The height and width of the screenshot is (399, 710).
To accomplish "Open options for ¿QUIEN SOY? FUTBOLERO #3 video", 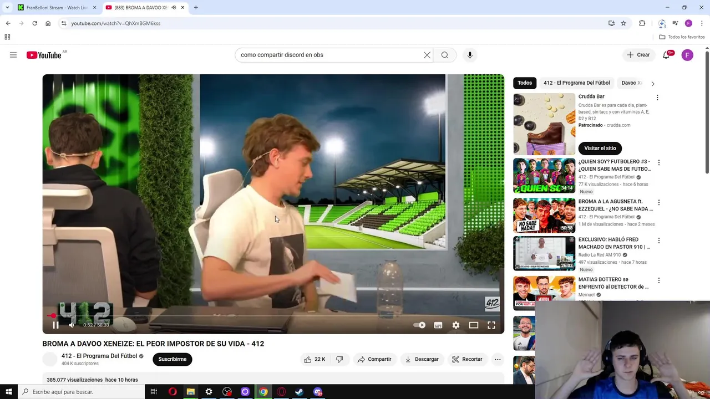I will point(658,163).
